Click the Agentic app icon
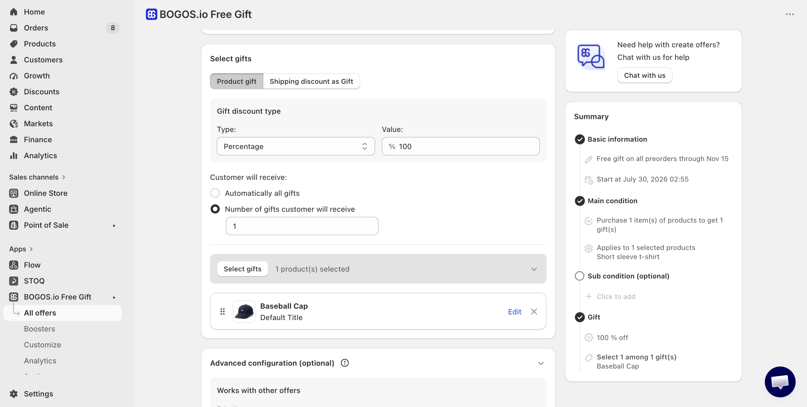Screen dimensions: 807x407 (13, 209)
